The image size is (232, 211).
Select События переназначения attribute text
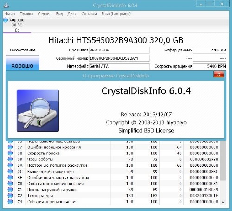52,202
